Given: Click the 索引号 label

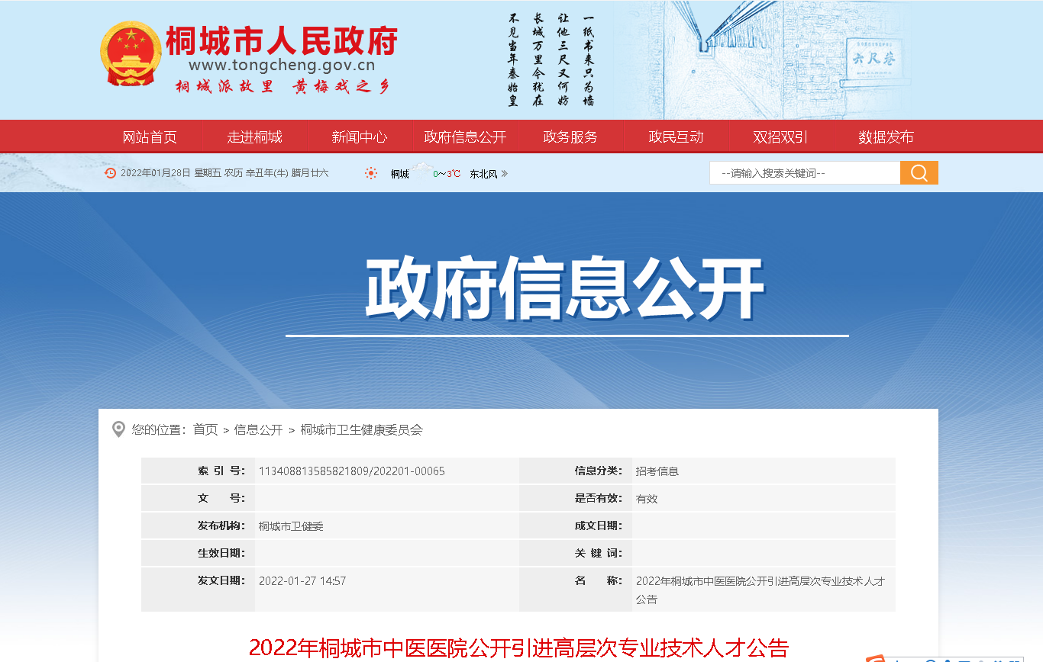Looking at the screenshot, I should [221, 471].
